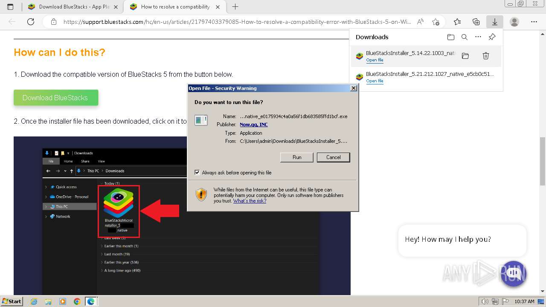Open Edge Settings and more menu
Image resolution: width=546 pixels, height=307 pixels.
point(534,22)
